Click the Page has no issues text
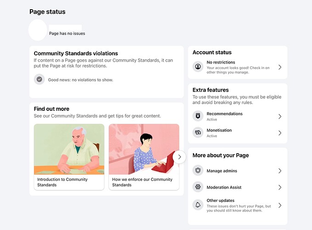 [67, 34]
